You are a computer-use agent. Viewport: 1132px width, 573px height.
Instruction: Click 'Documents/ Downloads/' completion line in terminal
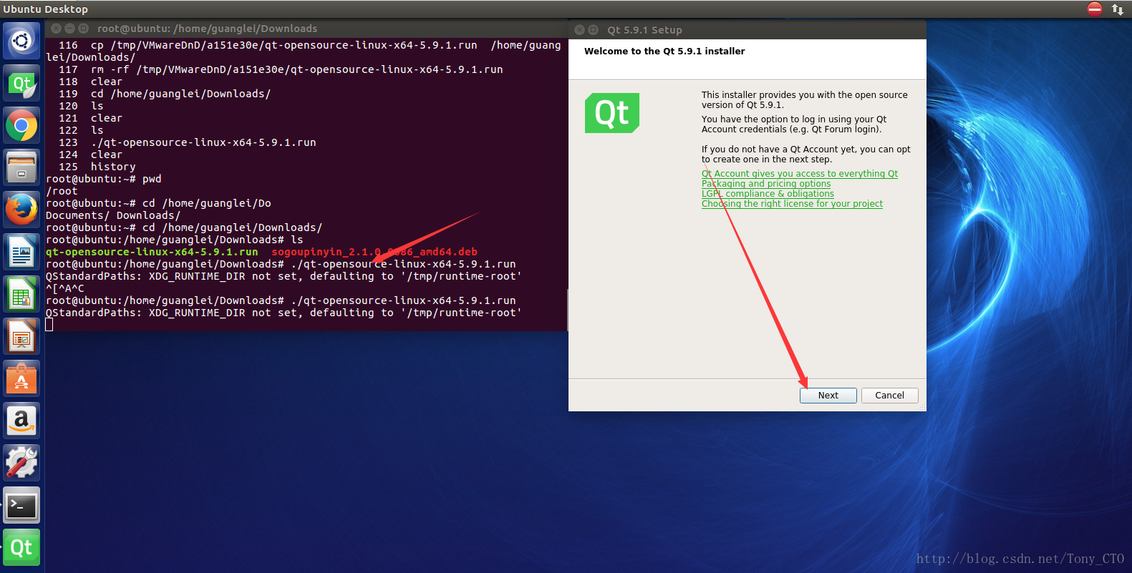[x=113, y=215]
